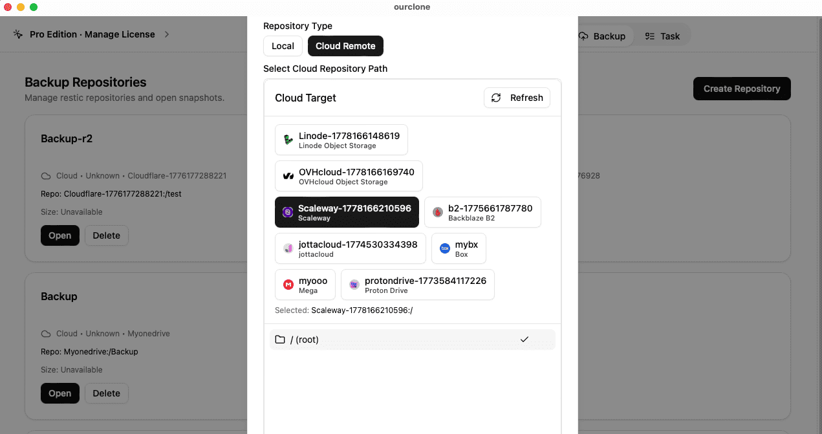The width and height of the screenshot is (822, 434).
Task: Click the Proton Drive logo icon
Action: [x=354, y=285]
